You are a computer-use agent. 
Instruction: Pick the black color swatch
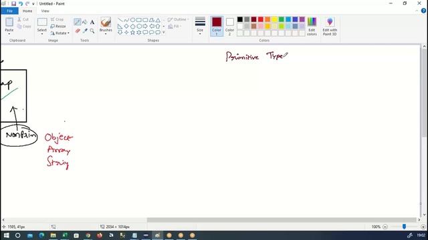tap(240, 19)
